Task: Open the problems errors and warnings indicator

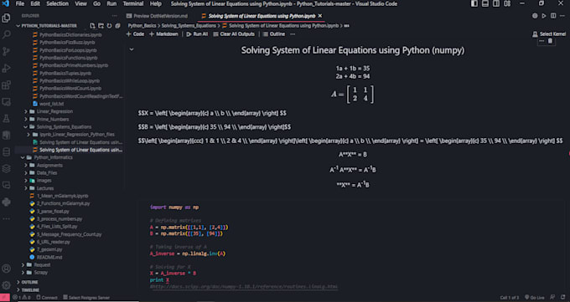Action: point(22,298)
